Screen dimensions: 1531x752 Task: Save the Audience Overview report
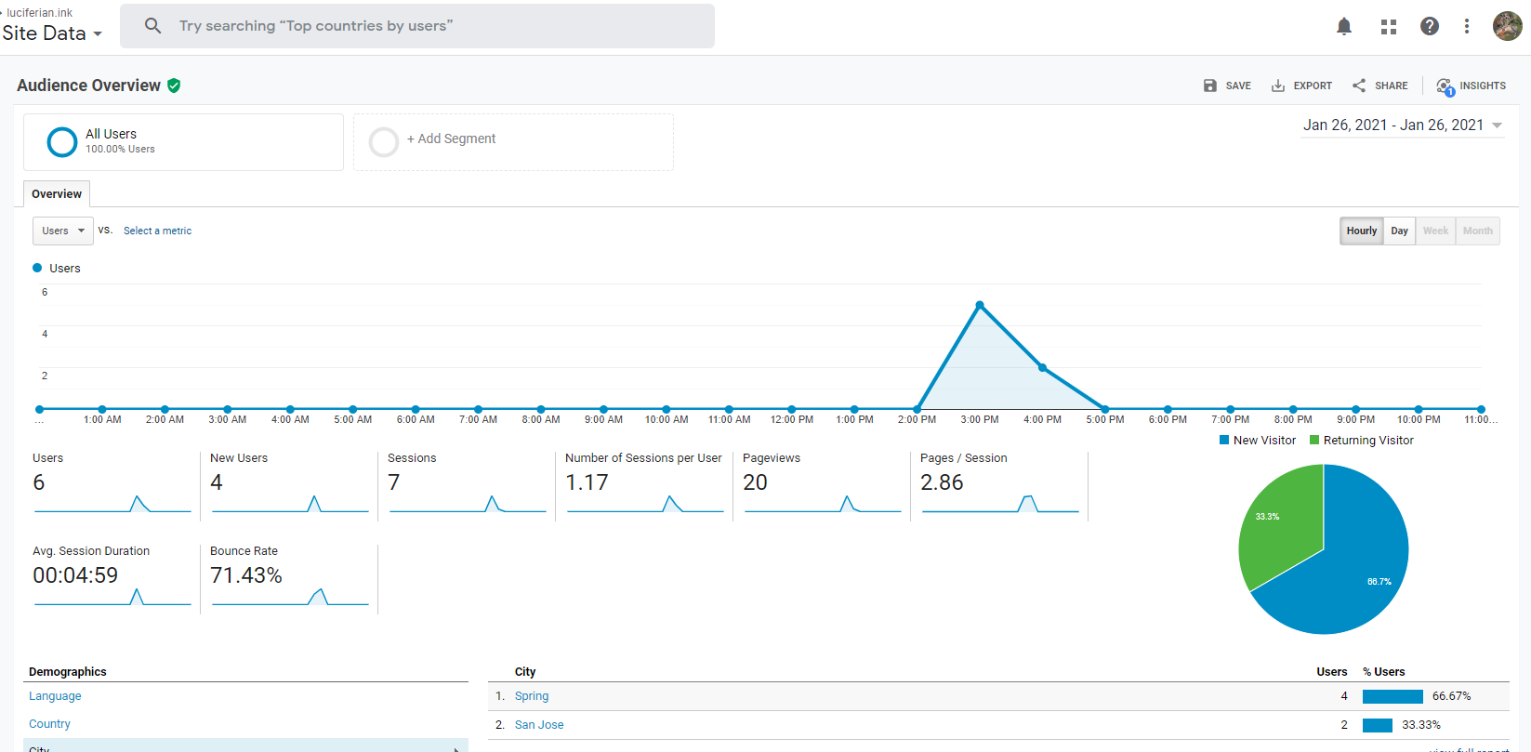pyautogui.click(x=1227, y=86)
